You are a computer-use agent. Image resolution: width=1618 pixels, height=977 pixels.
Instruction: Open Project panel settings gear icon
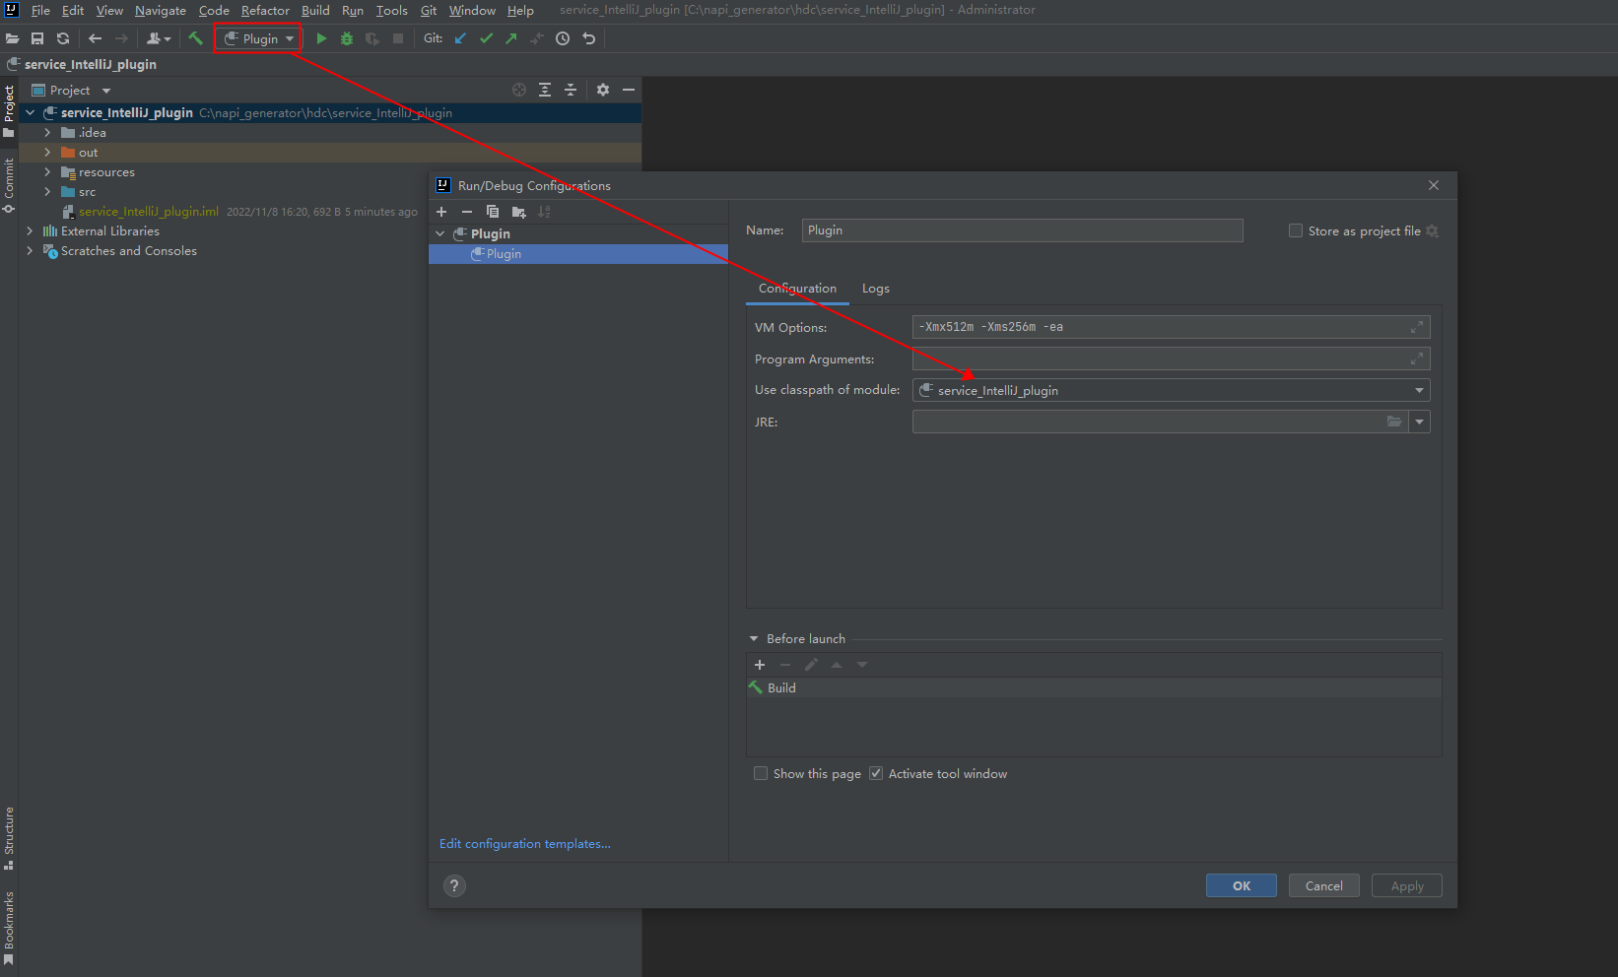(603, 90)
